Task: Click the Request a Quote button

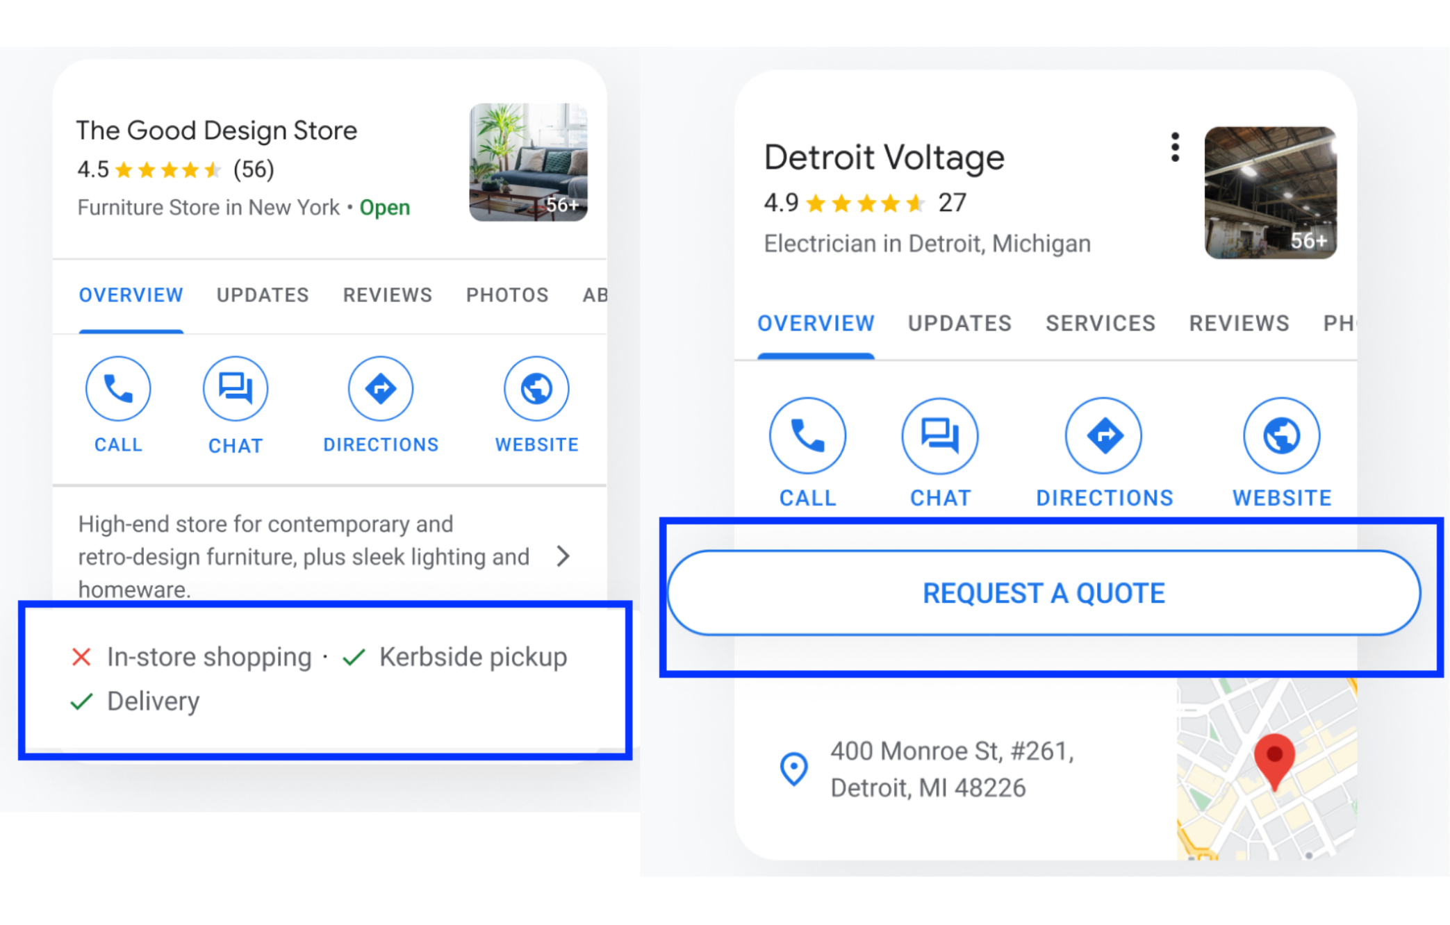Action: 1044,593
